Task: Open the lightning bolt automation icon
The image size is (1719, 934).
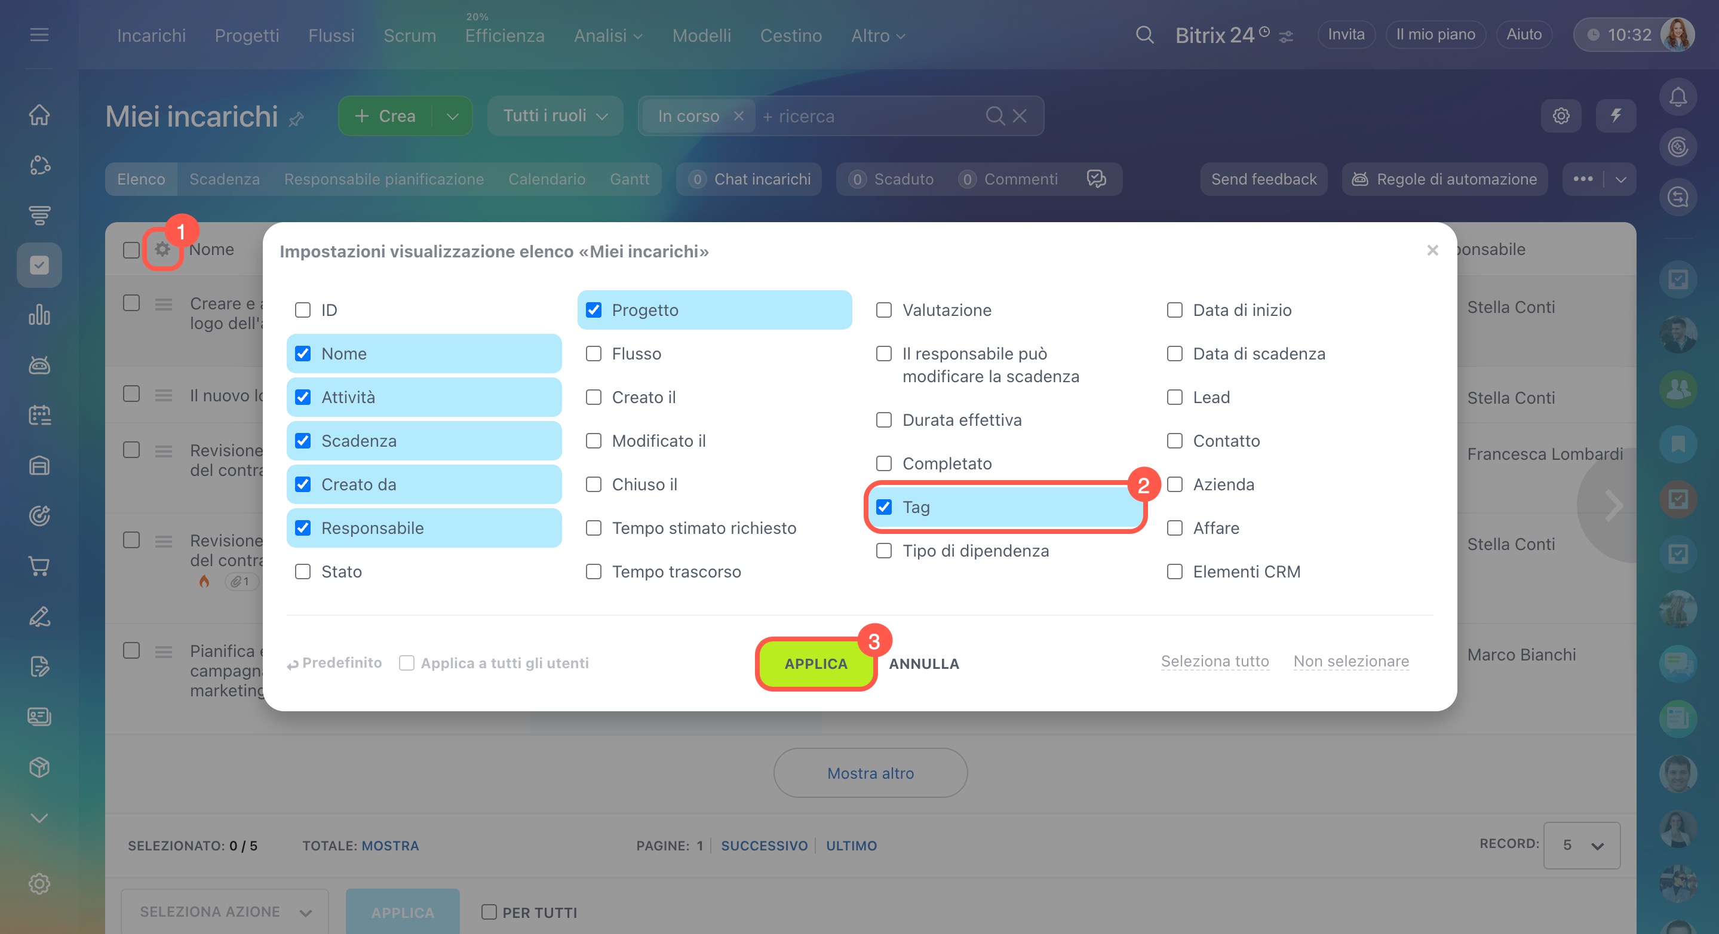Action: point(1616,116)
